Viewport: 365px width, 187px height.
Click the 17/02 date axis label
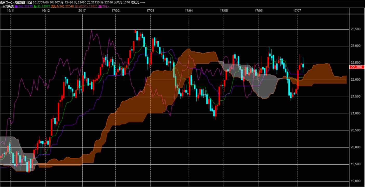(115, 11)
